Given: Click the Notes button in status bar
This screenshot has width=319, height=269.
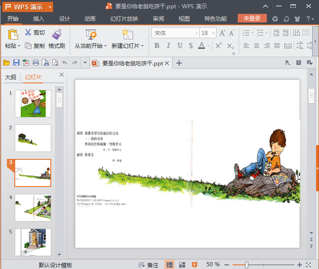Looking at the screenshot, I should pyautogui.click(x=148, y=265).
